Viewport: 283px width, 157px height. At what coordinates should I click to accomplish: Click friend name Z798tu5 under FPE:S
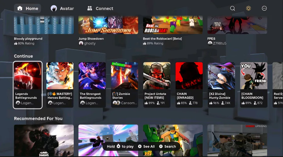coord(219,43)
